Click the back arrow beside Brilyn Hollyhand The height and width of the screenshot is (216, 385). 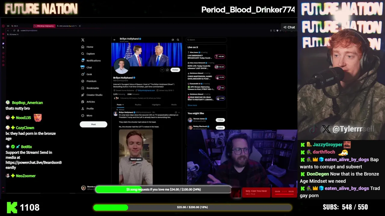(114, 40)
